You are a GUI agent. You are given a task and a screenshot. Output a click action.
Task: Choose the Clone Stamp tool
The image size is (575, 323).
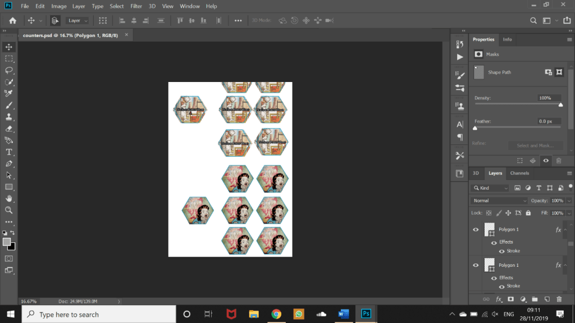(9, 117)
